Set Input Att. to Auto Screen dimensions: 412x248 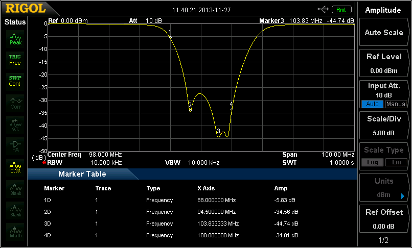[x=372, y=104]
